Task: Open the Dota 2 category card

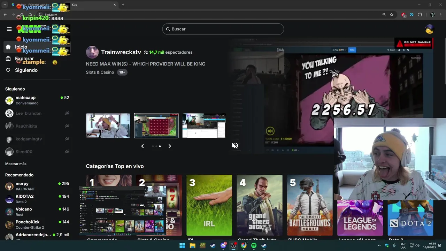Action: click(410, 218)
